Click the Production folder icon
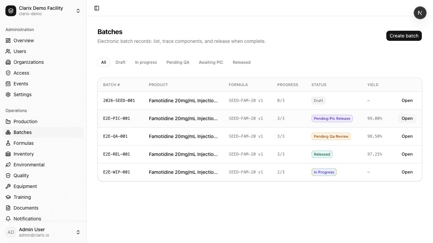Screen dimensions: 433x243 8,122
